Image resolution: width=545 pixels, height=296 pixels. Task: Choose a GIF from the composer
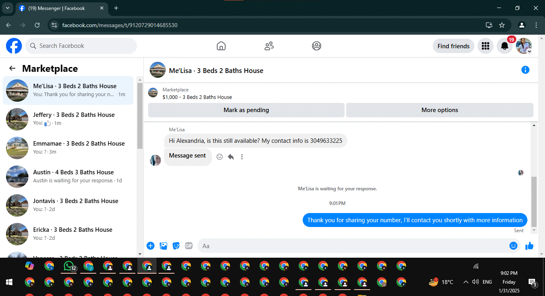(x=189, y=246)
